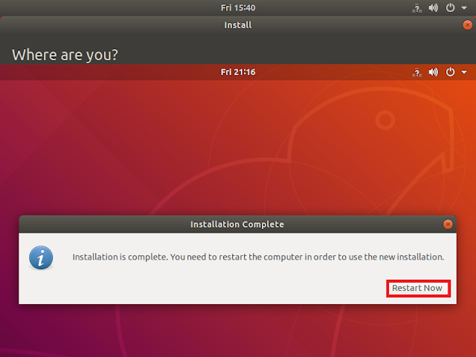476x357 pixels.
Task: Expand the system menu arrow in the 21:16 bar
Action: pyautogui.click(x=464, y=72)
